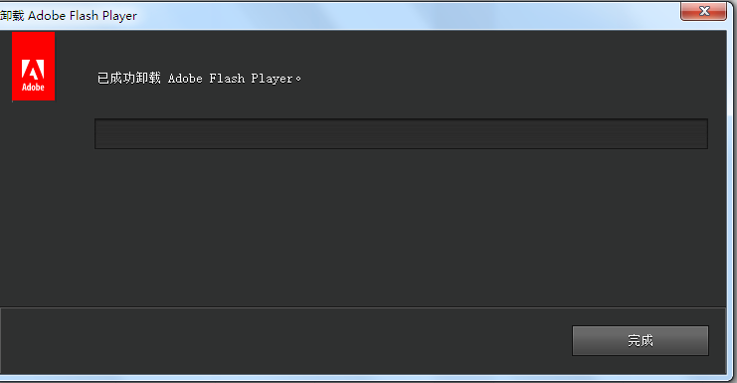This screenshot has width=737, height=383.
Task: Click the right end of progress bar
Action: tap(702, 134)
